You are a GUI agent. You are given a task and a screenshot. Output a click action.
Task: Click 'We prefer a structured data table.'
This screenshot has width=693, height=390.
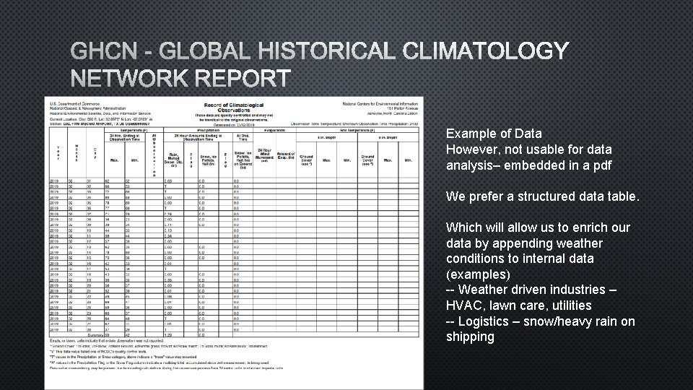tap(543, 196)
